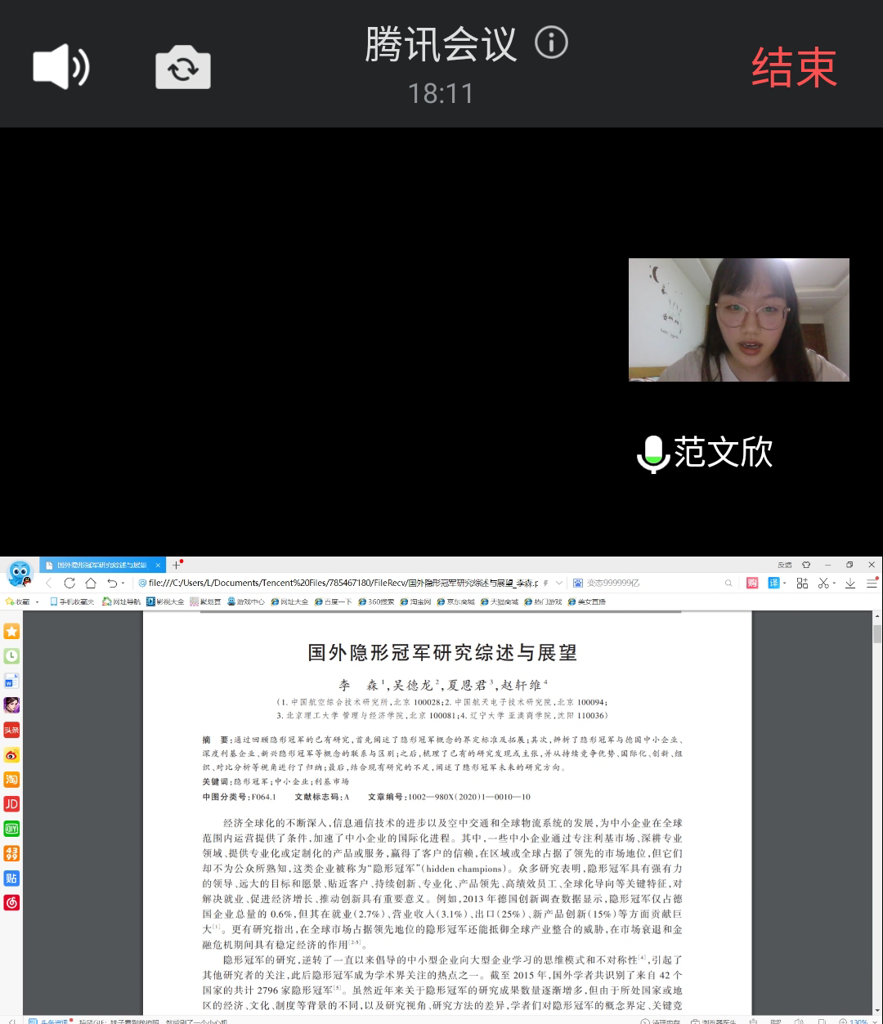Open the JD sidebar shortcut

click(x=11, y=804)
